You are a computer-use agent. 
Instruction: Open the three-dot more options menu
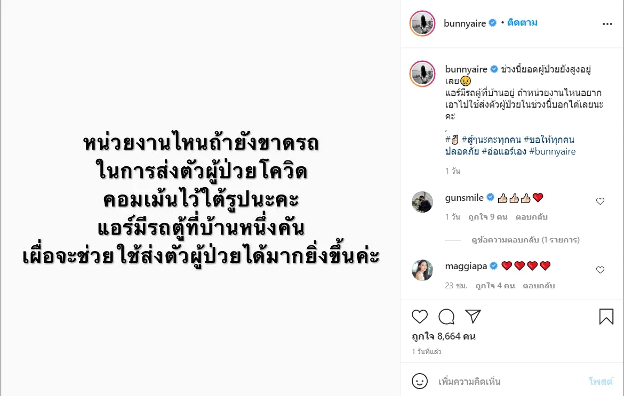pyautogui.click(x=607, y=24)
